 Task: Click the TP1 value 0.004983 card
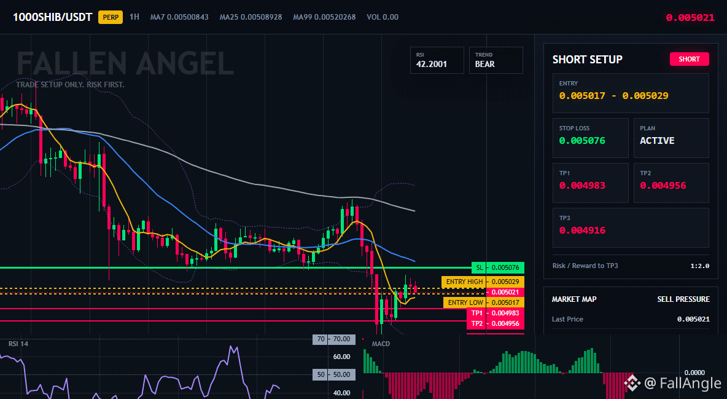click(x=590, y=183)
